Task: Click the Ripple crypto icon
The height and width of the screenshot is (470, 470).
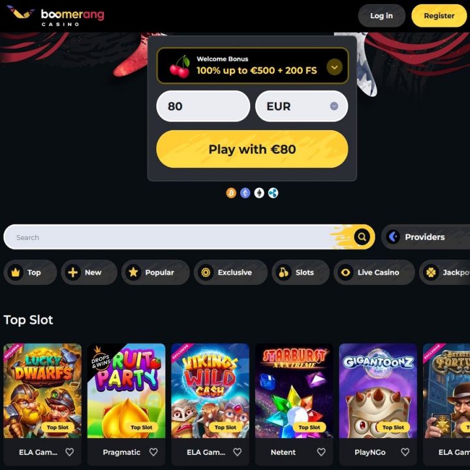Action: tap(273, 193)
